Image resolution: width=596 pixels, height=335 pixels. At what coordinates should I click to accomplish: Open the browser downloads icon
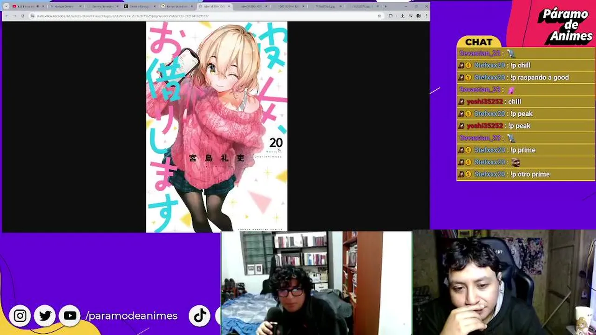402,16
